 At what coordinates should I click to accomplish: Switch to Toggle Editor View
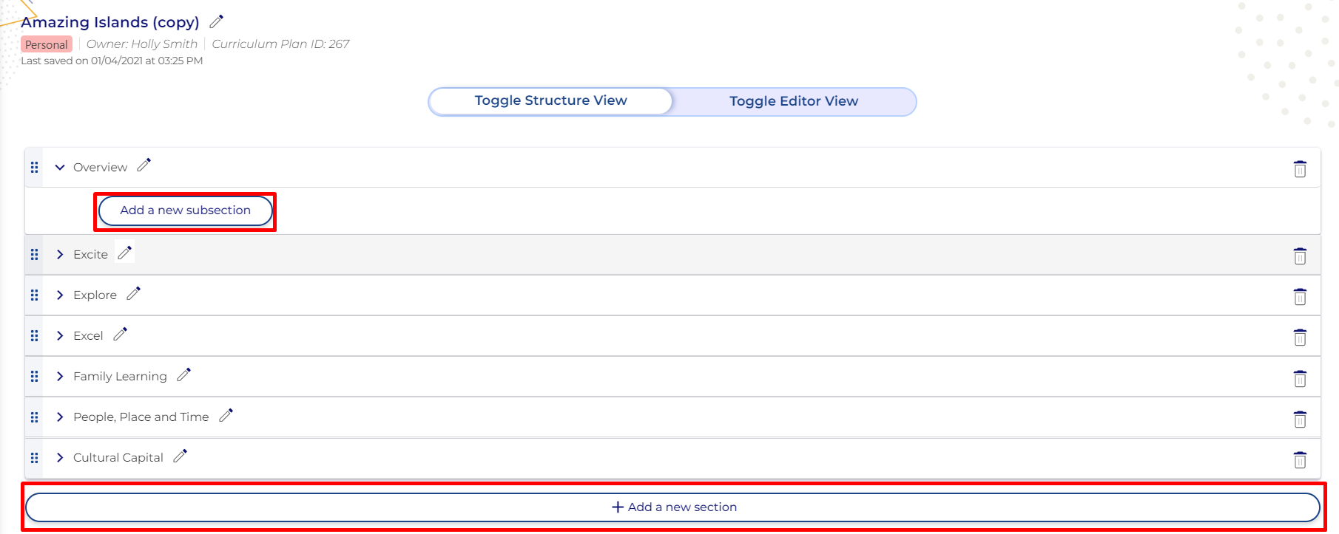793,101
